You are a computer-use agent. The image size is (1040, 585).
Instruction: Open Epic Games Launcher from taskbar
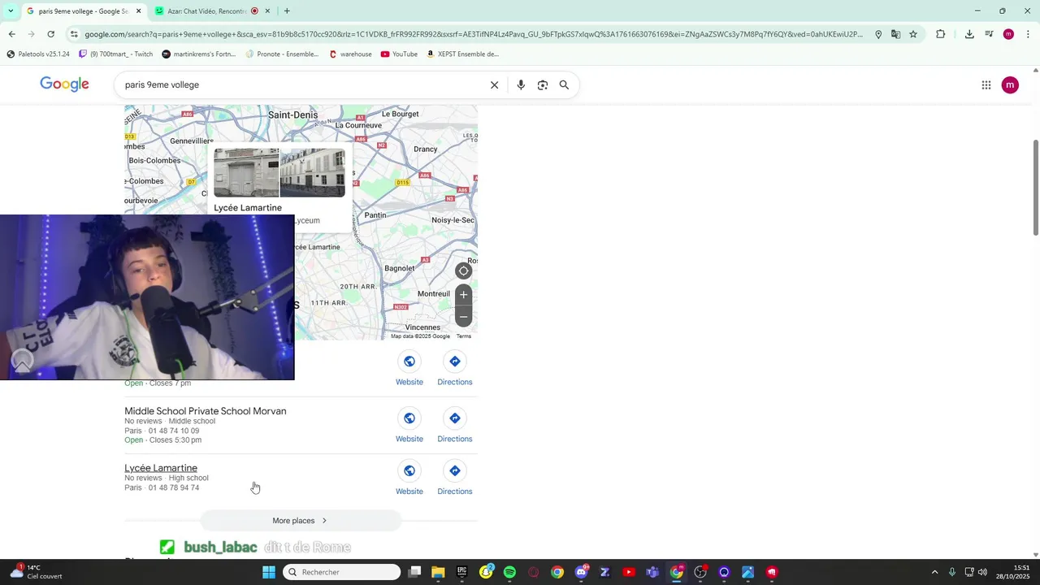click(x=462, y=572)
